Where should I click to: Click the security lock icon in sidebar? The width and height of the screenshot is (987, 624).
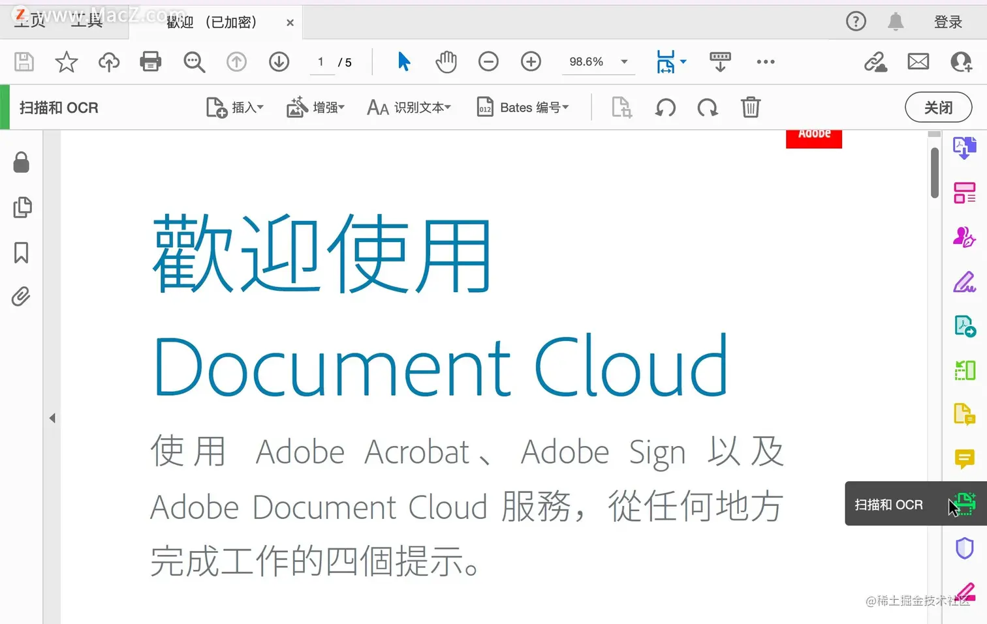click(x=22, y=162)
